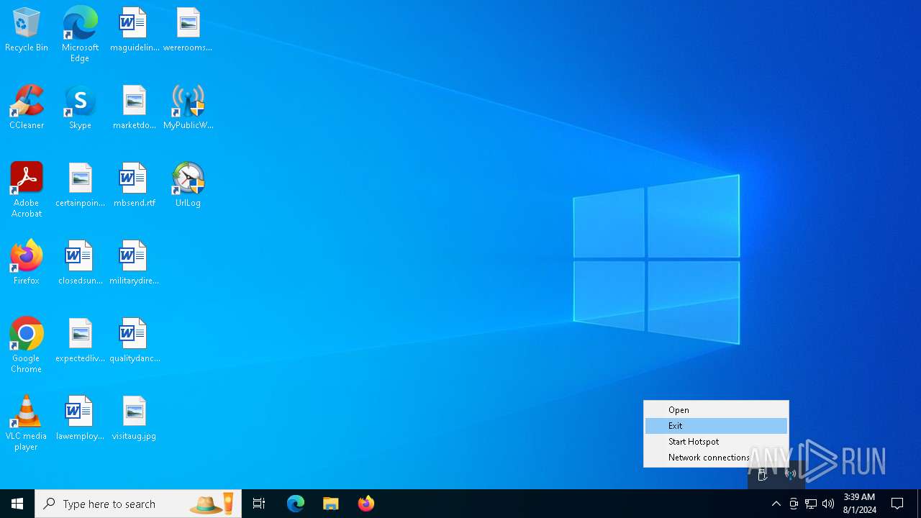Select the Firefox desktop shortcut
Screen dimensions: 921x518
pos(27,263)
